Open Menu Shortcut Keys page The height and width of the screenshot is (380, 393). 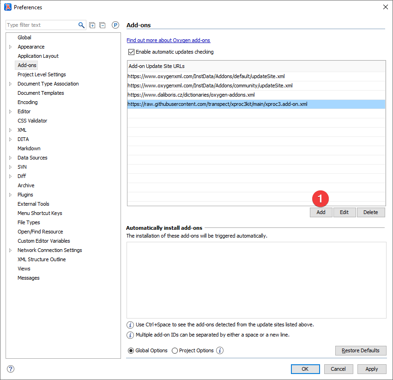(x=40, y=213)
